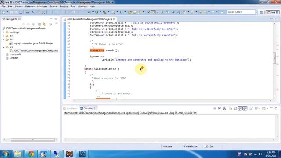The width and height of the screenshot is (281, 158).
Task: Close the JDBCTransactionManagementDemo.java editor tab
Action: click(114, 19)
